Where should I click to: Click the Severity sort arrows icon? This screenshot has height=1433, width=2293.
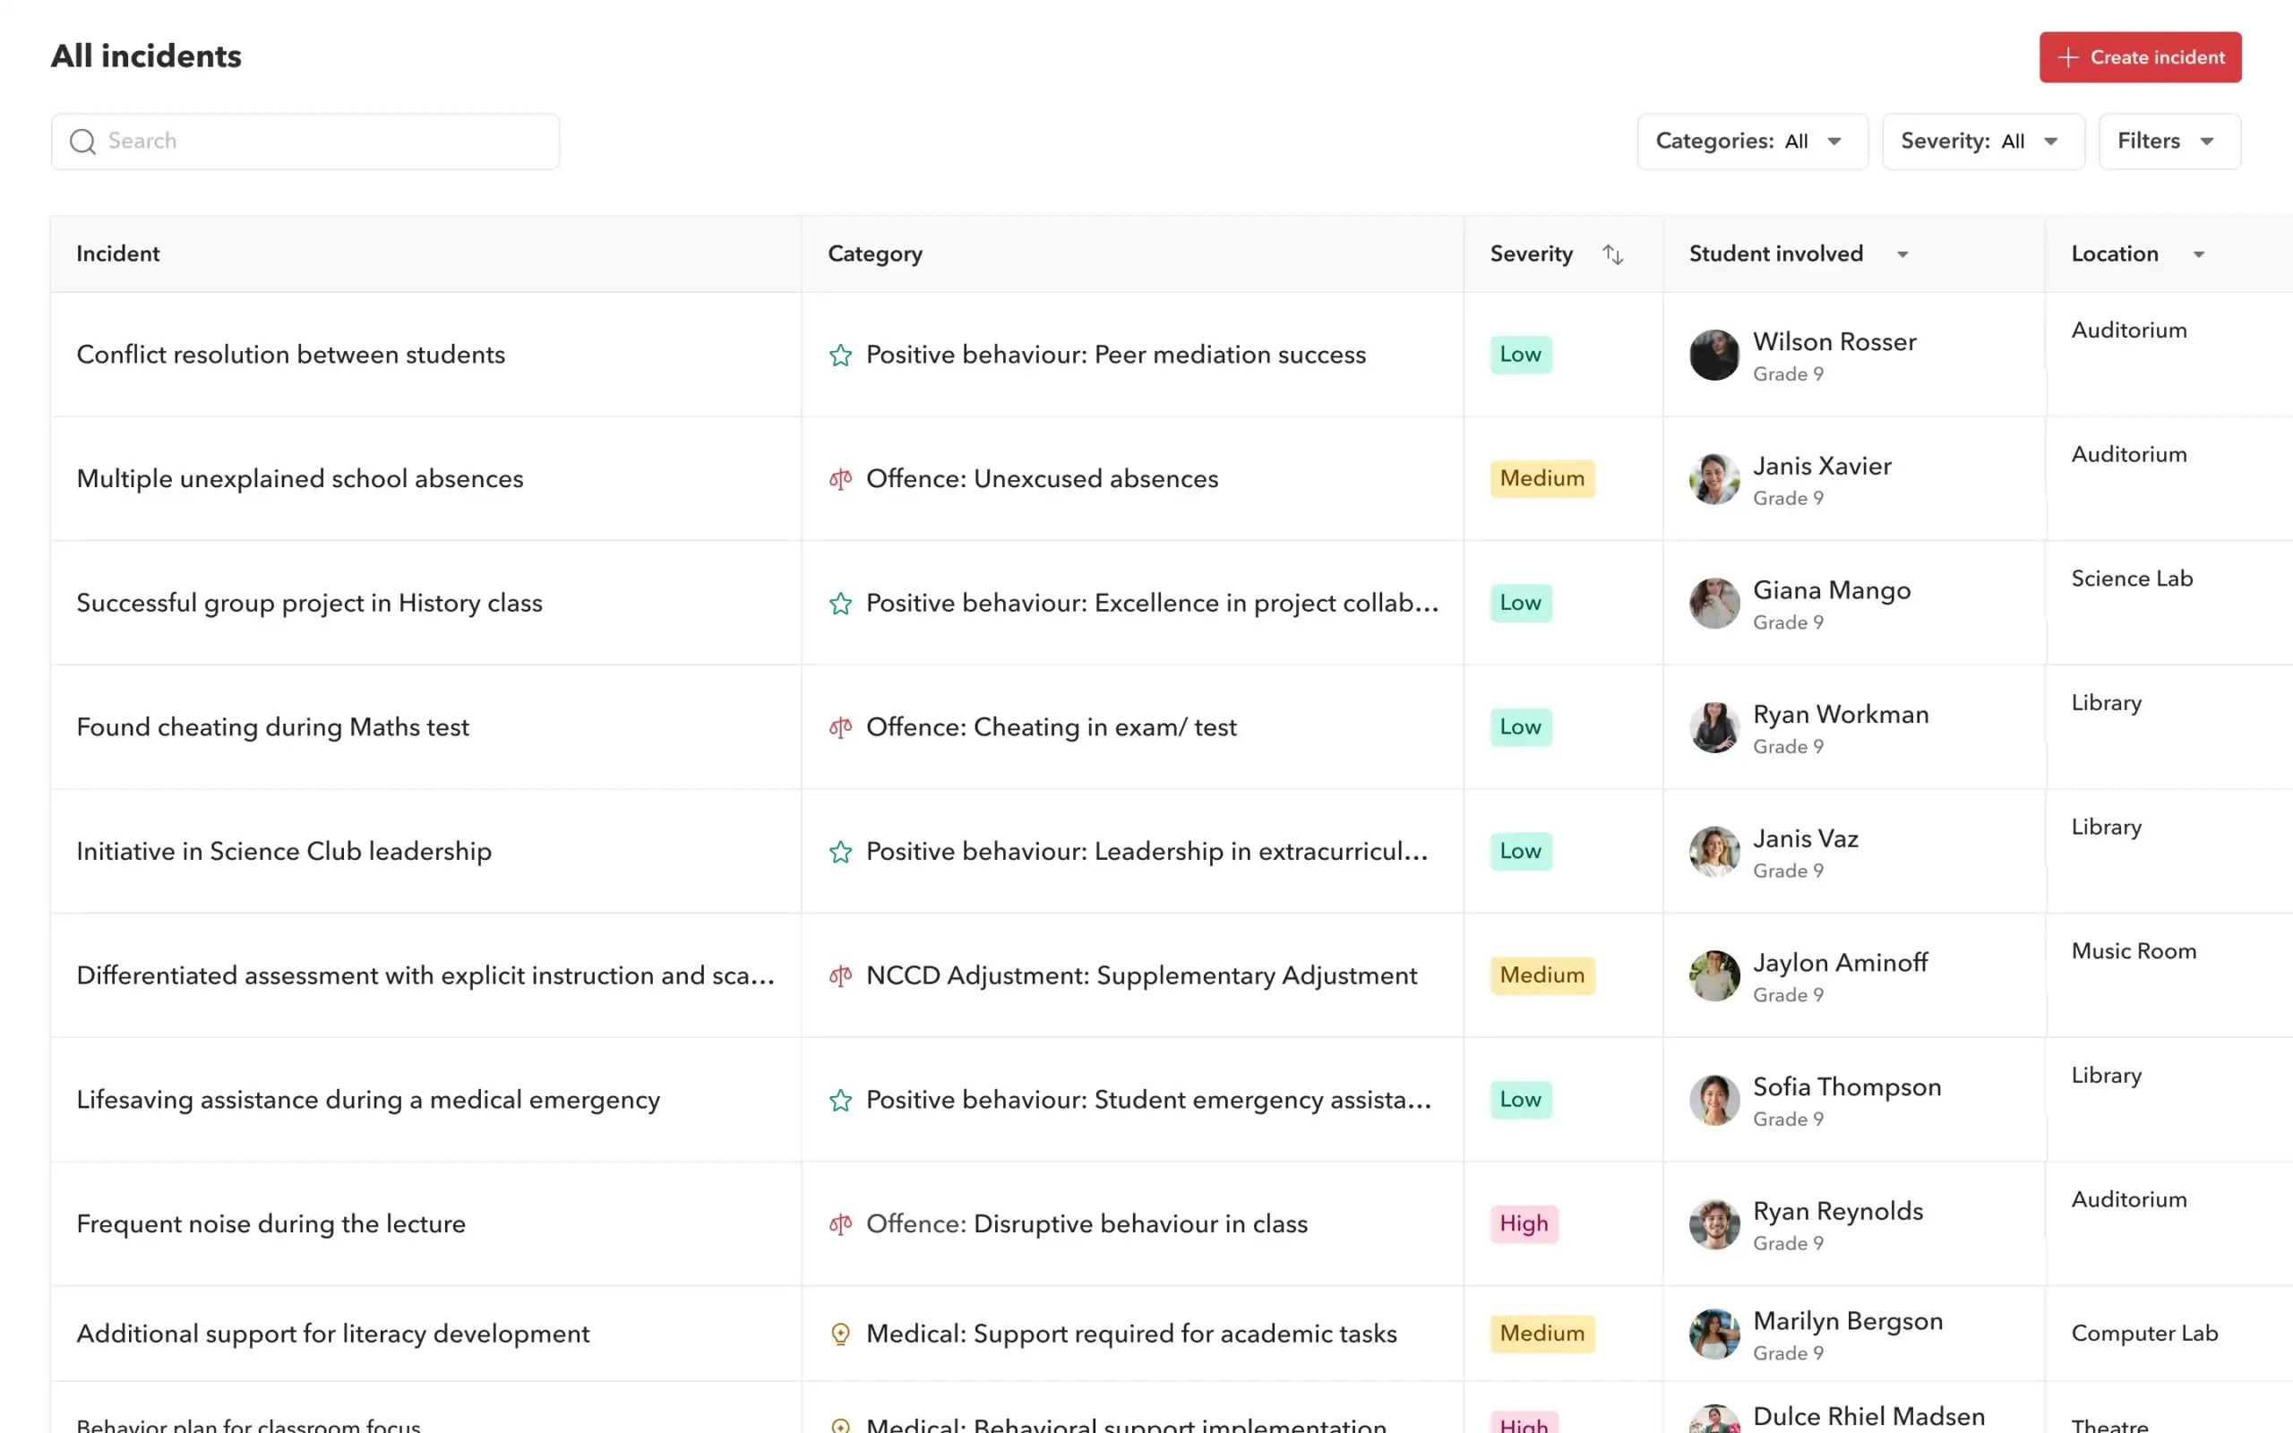[1612, 254]
